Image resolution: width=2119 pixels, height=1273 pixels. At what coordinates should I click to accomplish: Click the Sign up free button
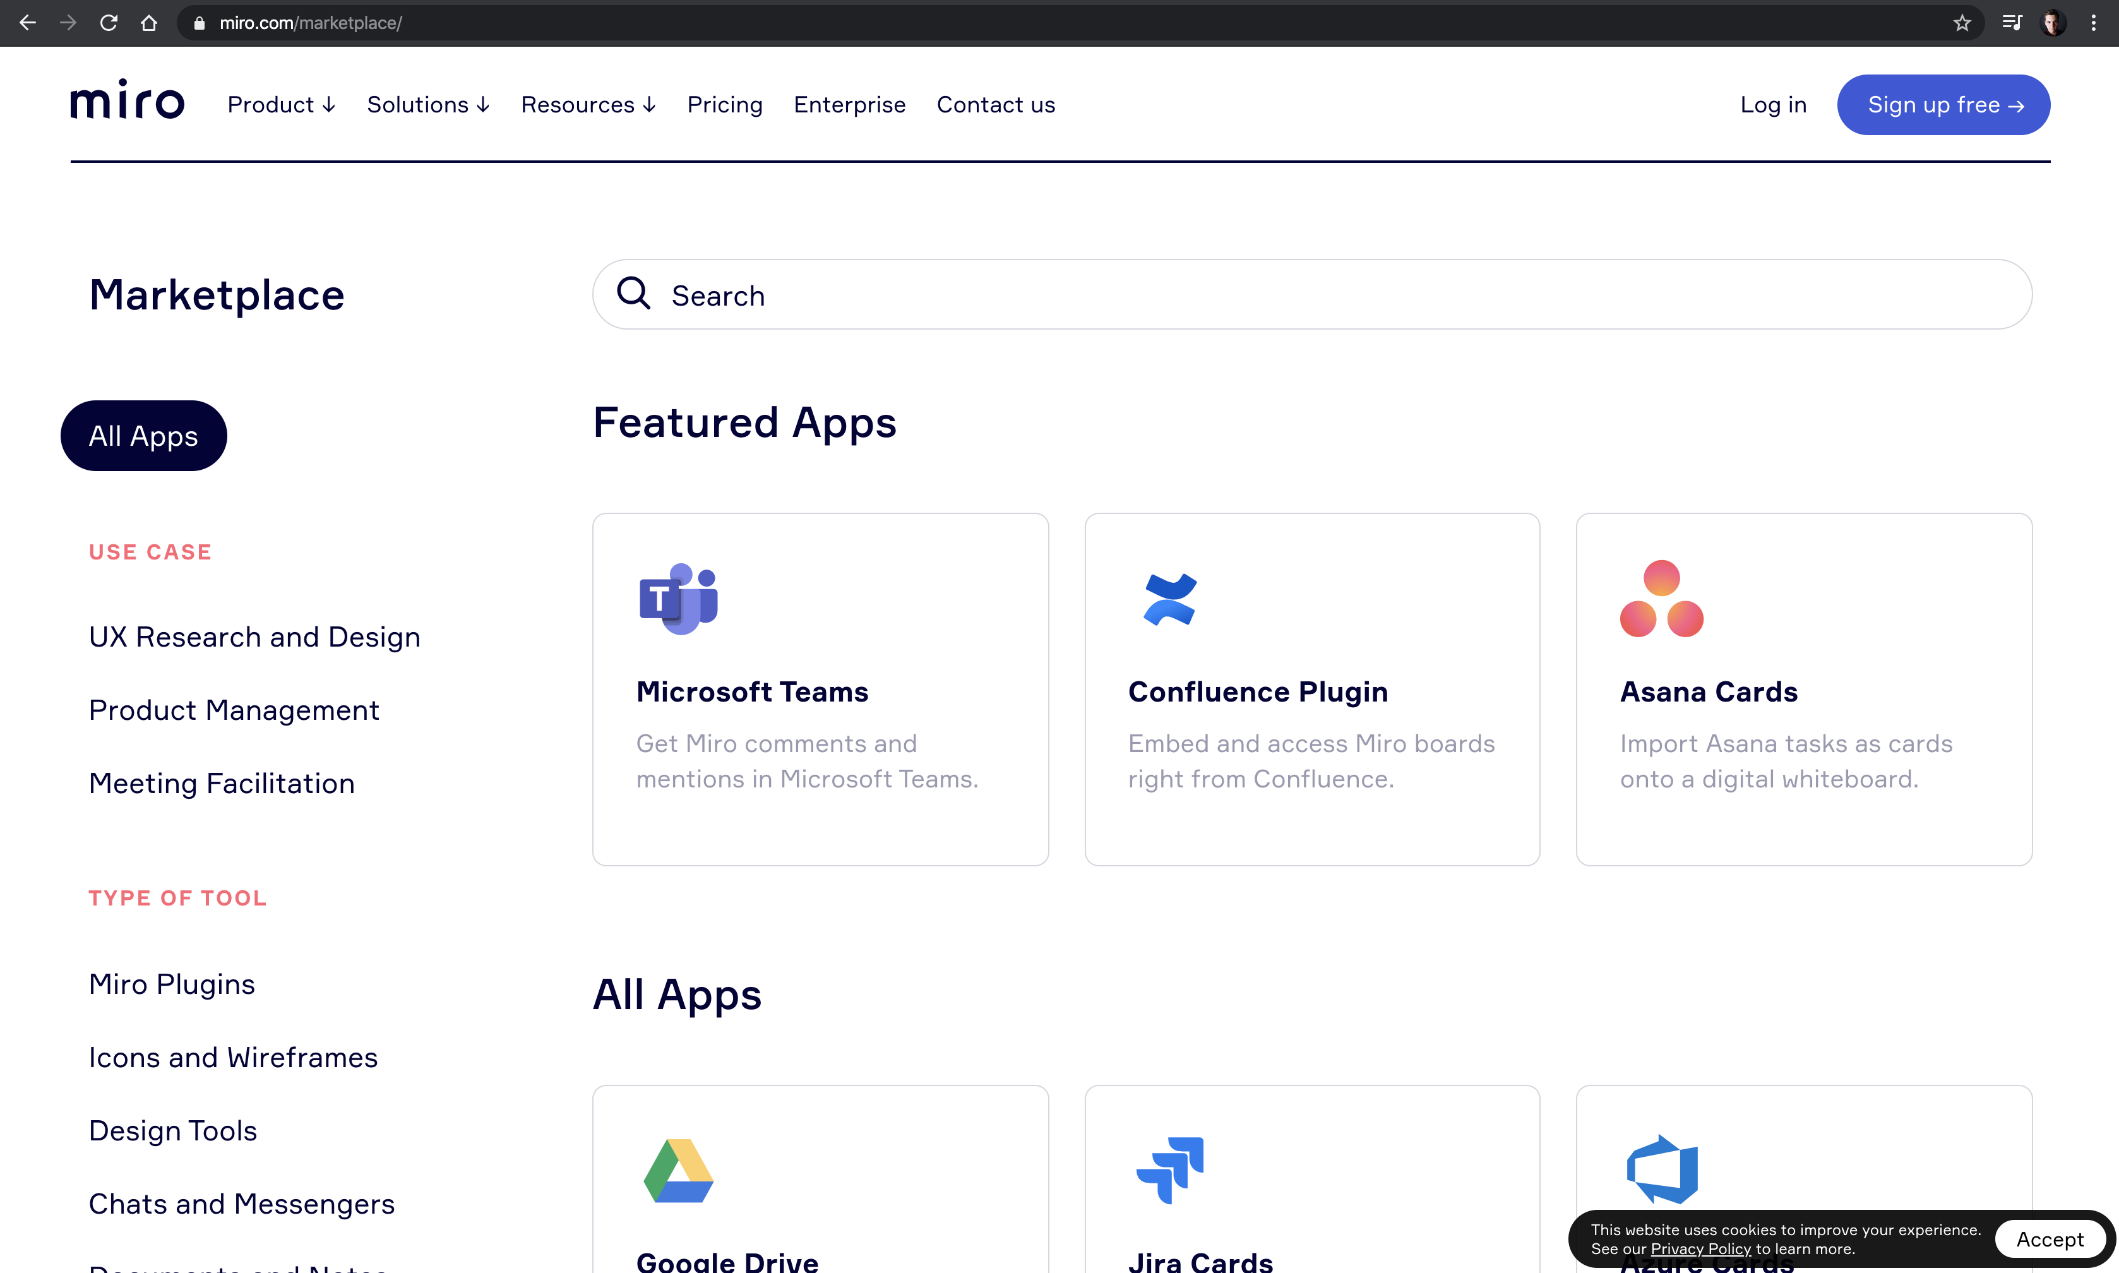1942,105
